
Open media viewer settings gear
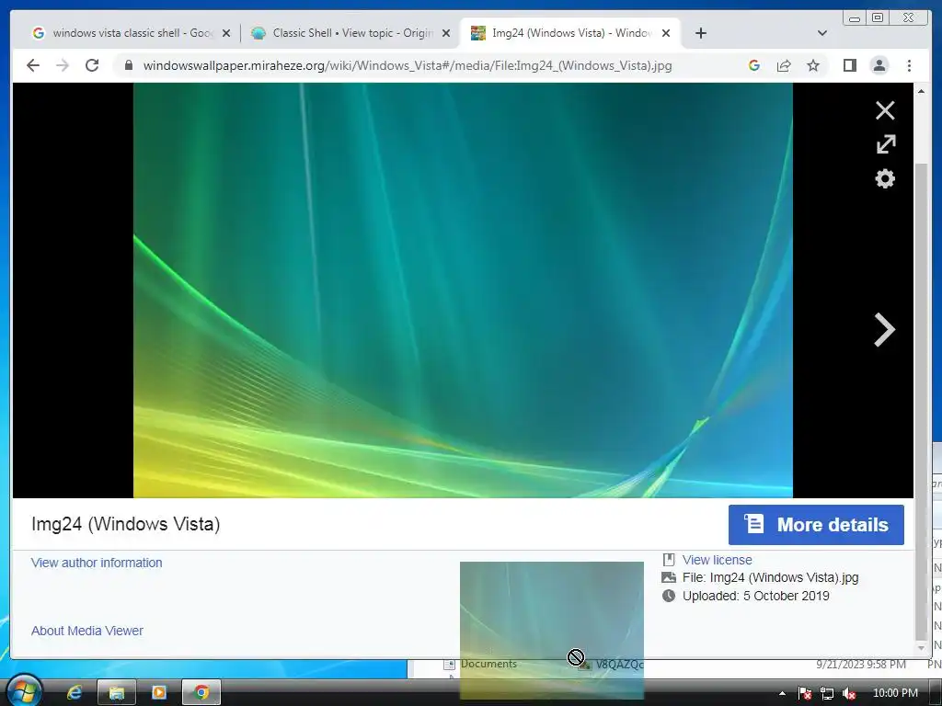(x=885, y=179)
